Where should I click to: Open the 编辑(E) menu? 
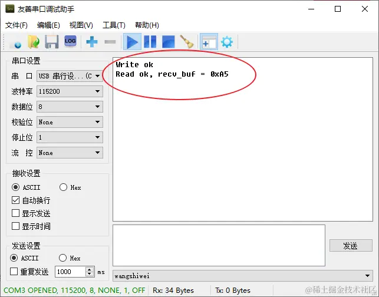(x=48, y=25)
